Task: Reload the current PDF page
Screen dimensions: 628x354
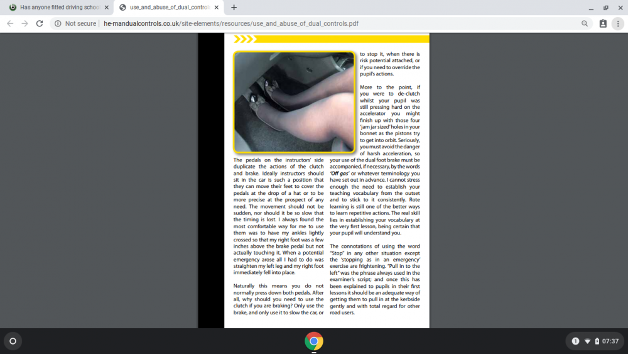Action: (x=39, y=24)
